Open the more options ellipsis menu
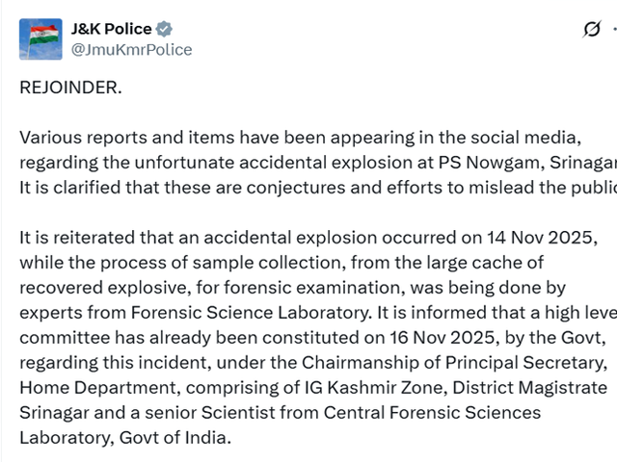Viewport: 617px width, 462px height. 613,31
